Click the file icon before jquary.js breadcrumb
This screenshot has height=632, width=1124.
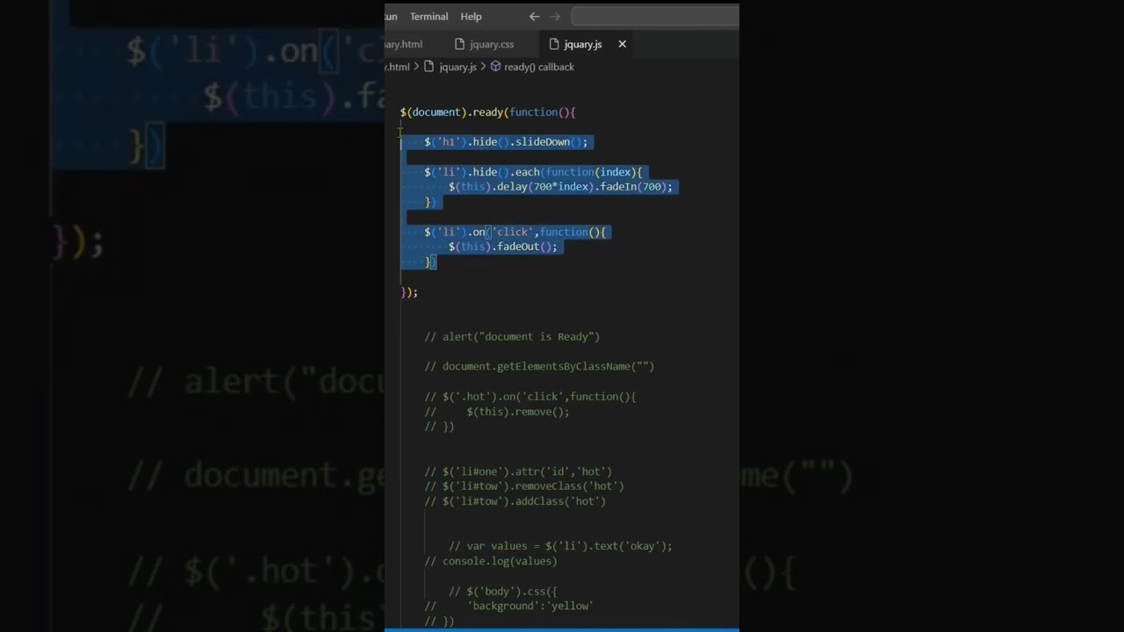point(429,67)
